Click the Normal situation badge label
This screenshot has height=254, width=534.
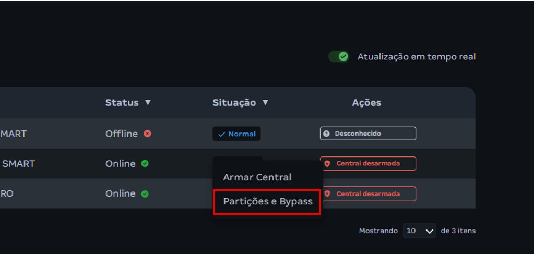(242, 134)
